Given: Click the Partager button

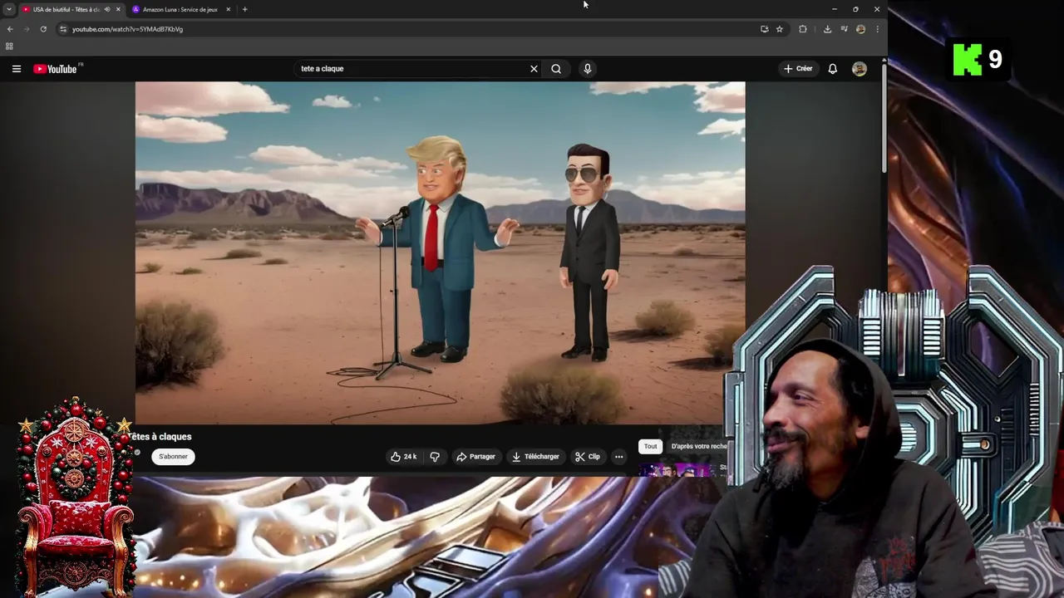Looking at the screenshot, I should [x=476, y=457].
